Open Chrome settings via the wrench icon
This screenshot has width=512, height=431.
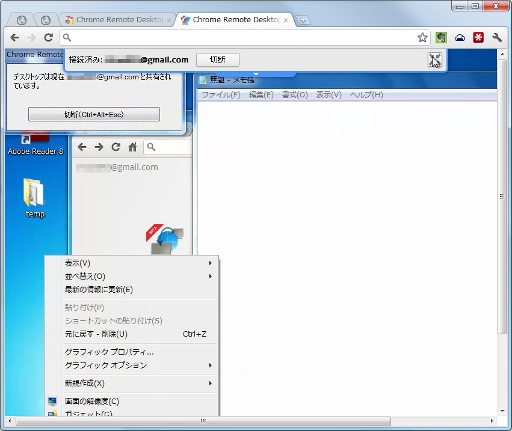coord(497,37)
